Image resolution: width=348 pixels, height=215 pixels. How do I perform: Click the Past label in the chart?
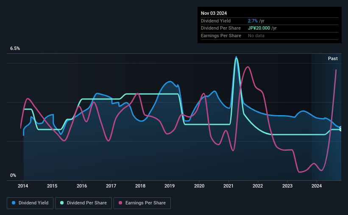click(333, 58)
